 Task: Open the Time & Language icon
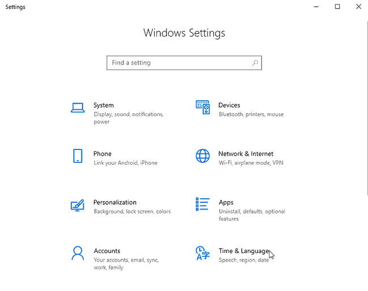tap(203, 253)
